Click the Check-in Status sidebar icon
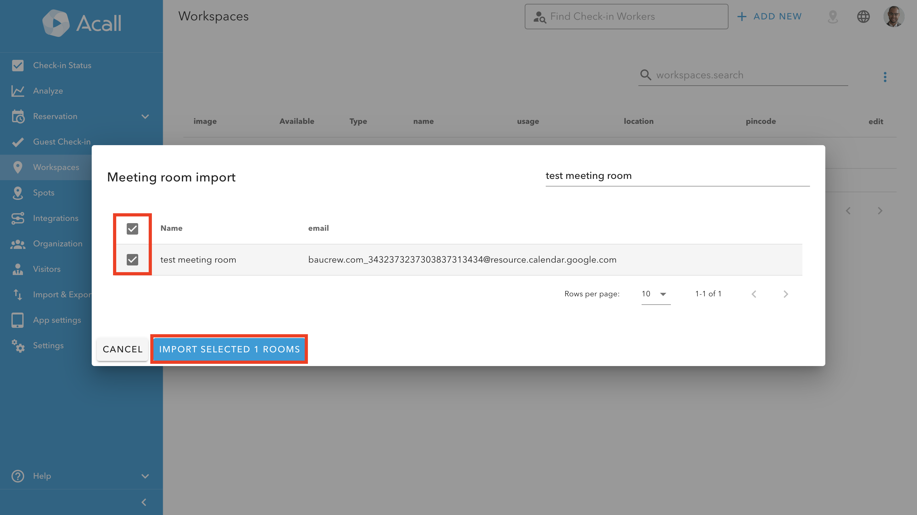 (x=18, y=65)
